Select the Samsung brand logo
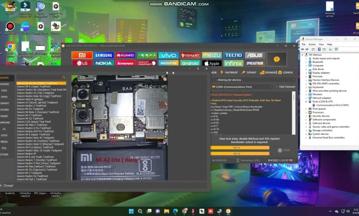The width and height of the screenshot is (359, 216). [104, 55]
